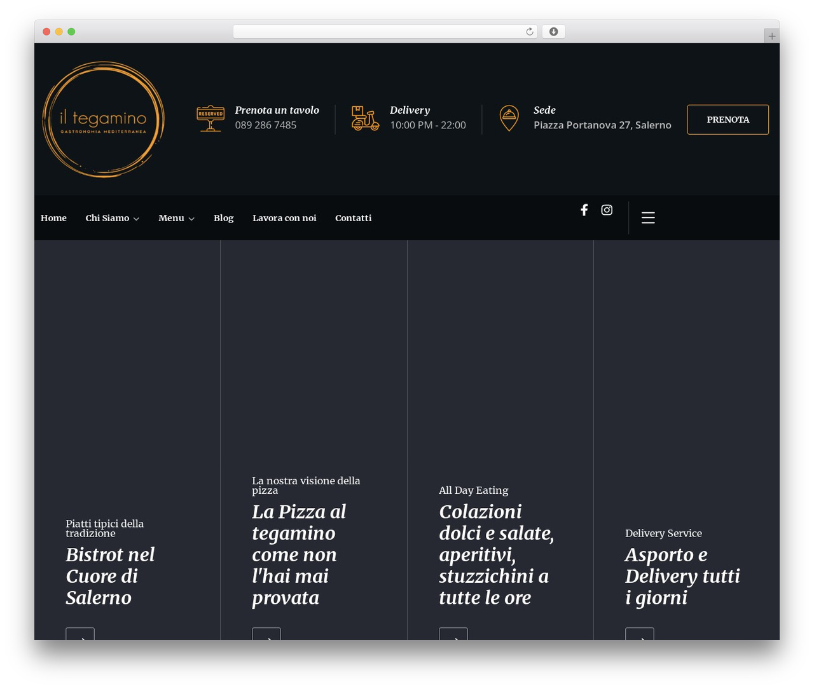Click Piatti tipici della tradizione subtitle
This screenshot has width=814, height=689.
105,528
